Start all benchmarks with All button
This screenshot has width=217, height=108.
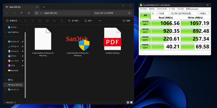pyautogui.click(x=145, y=15)
